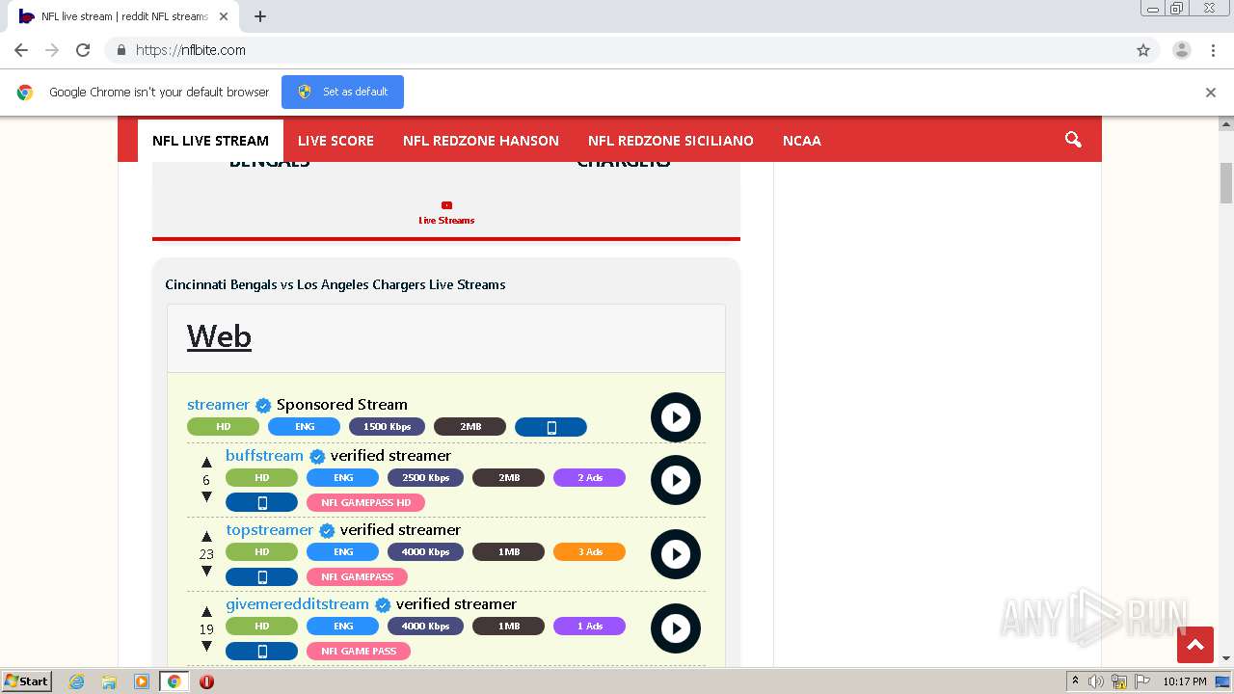This screenshot has height=694, width=1234.
Task: Click the page vertical scrollbar thumb
Action: coord(1226,183)
